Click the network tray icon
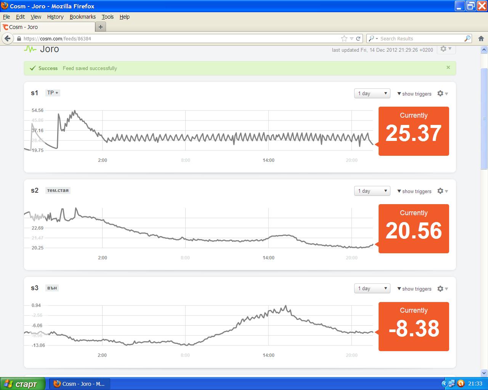 [452, 384]
